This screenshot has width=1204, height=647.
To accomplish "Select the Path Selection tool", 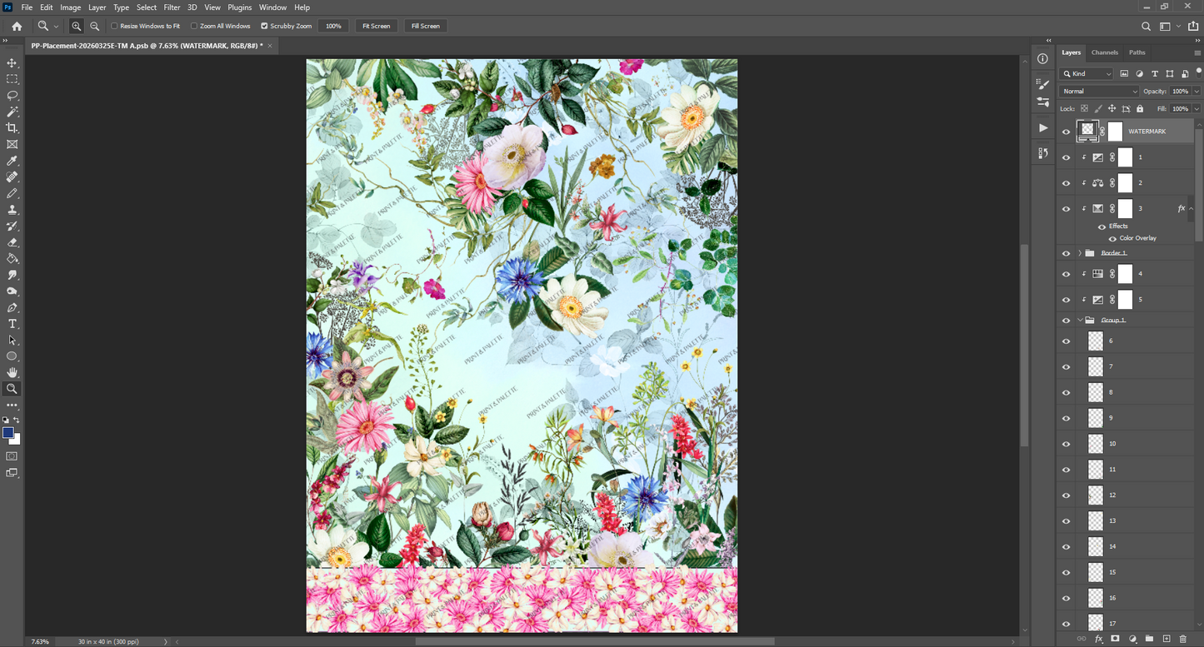I will pyautogui.click(x=12, y=340).
